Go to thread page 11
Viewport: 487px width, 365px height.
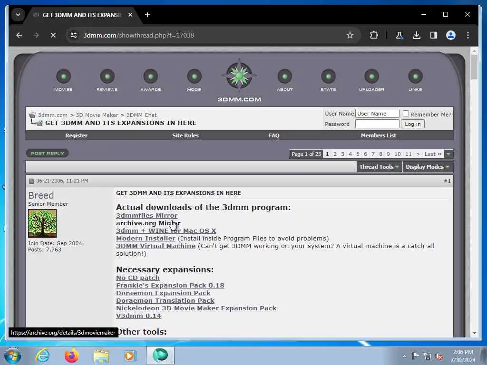coord(409,154)
